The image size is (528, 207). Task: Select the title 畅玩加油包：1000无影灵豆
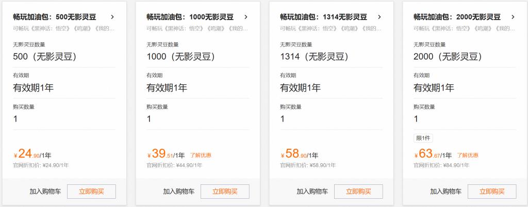(x=190, y=17)
